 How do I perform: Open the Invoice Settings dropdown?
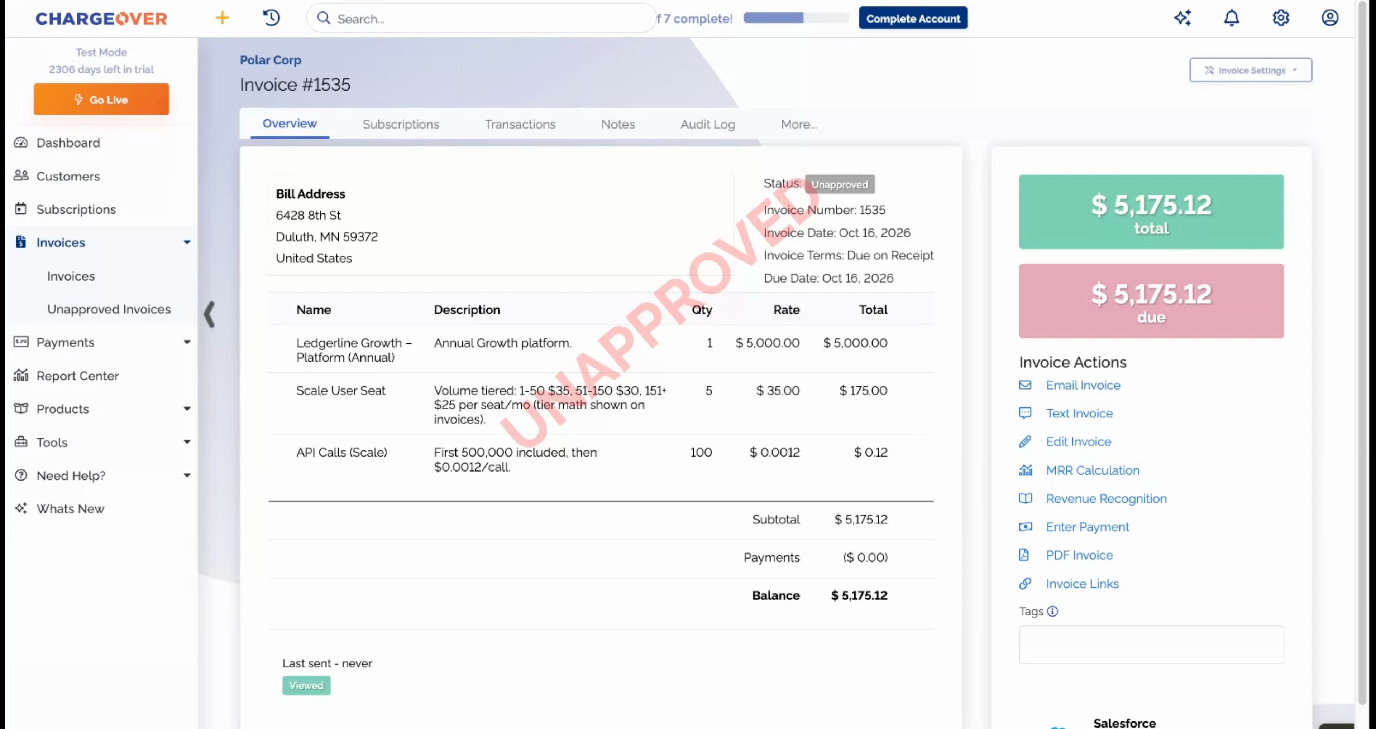click(x=1251, y=70)
